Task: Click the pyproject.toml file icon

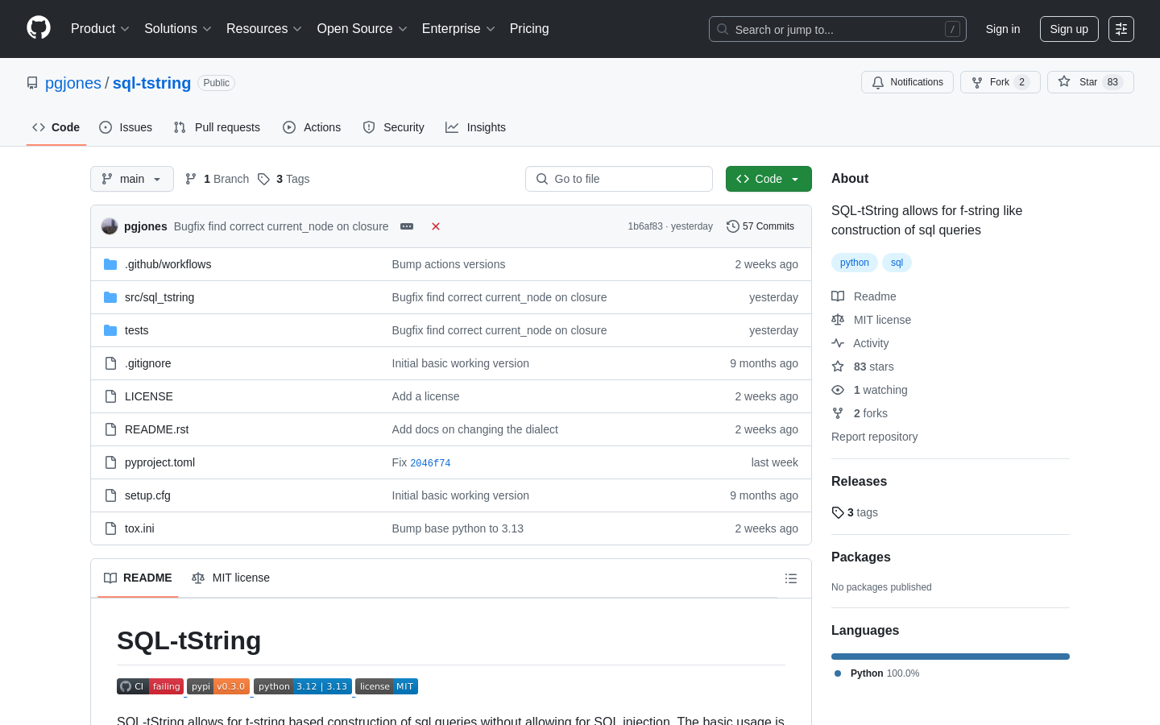Action: pos(110,462)
